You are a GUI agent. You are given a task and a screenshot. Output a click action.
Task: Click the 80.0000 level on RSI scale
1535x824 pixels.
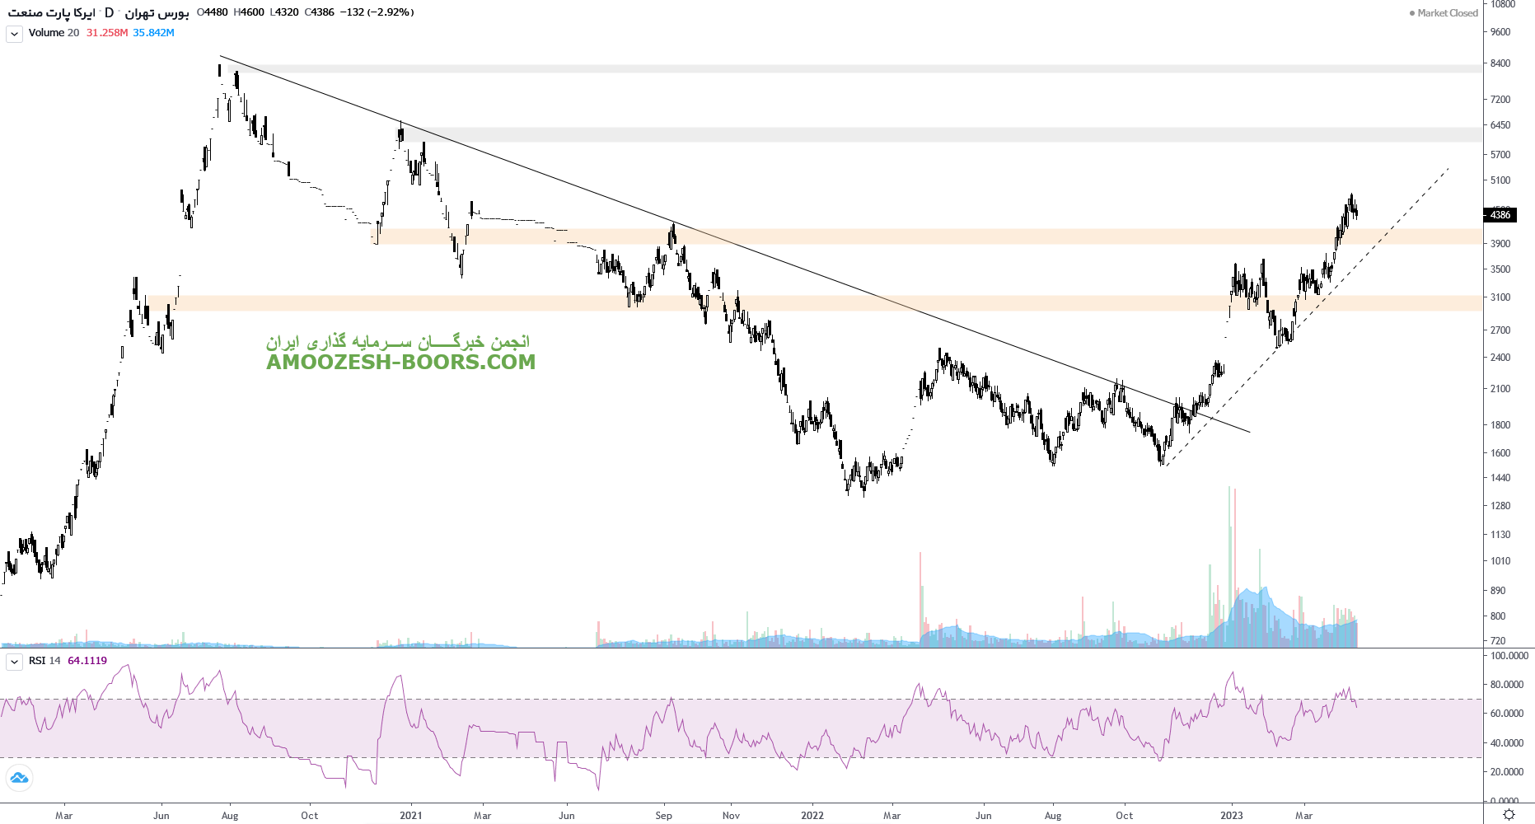1506,685
